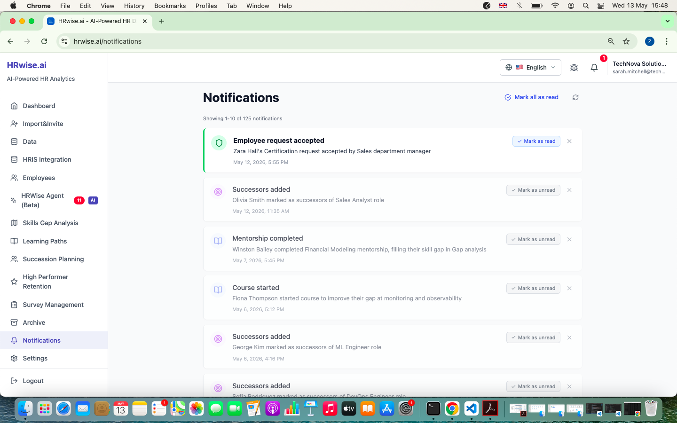This screenshot has height=423, width=677.
Task: Click the bug report icon
Action: point(574,68)
